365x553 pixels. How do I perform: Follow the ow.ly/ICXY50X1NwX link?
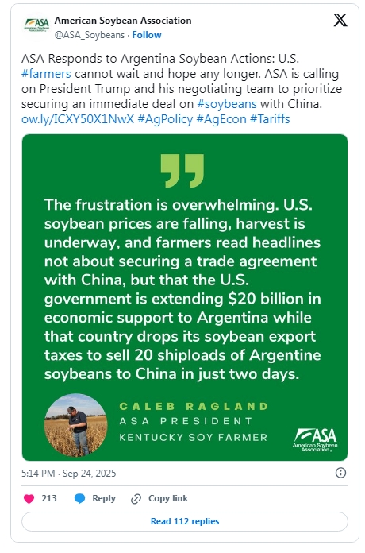[78, 119]
